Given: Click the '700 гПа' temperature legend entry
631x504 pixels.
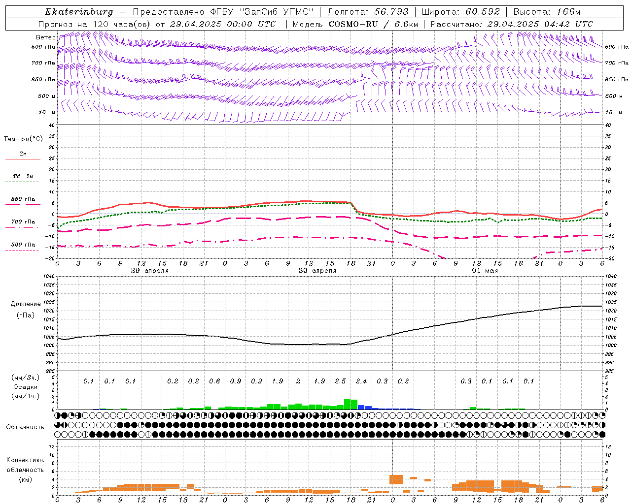Looking at the screenshot, I should pyautogui.click(x=23, y=222).
